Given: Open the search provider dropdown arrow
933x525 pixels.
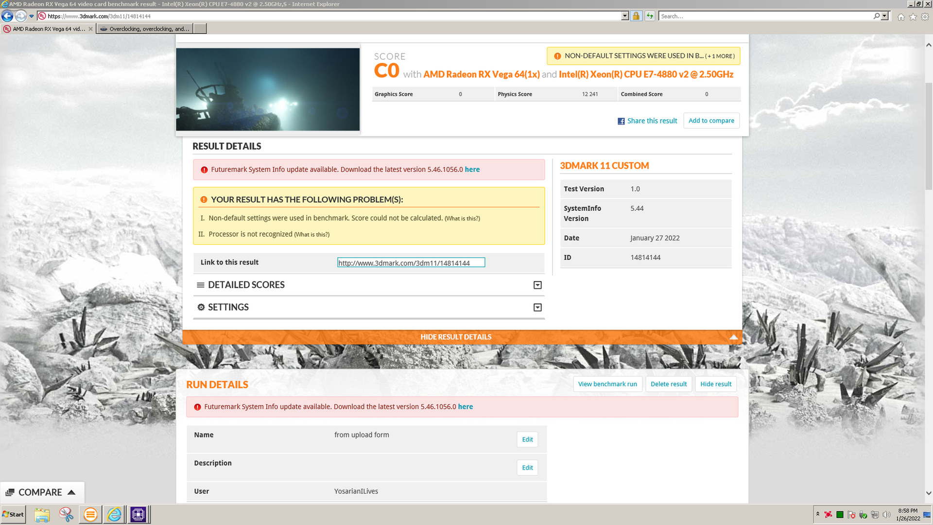Looking at the screenshot, I should [884, 16].
